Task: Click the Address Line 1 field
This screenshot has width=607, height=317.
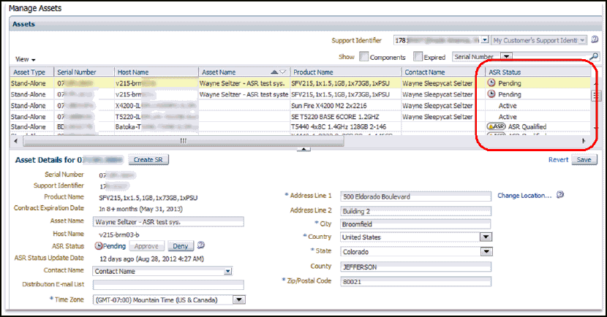Action: tap(416, 196)
